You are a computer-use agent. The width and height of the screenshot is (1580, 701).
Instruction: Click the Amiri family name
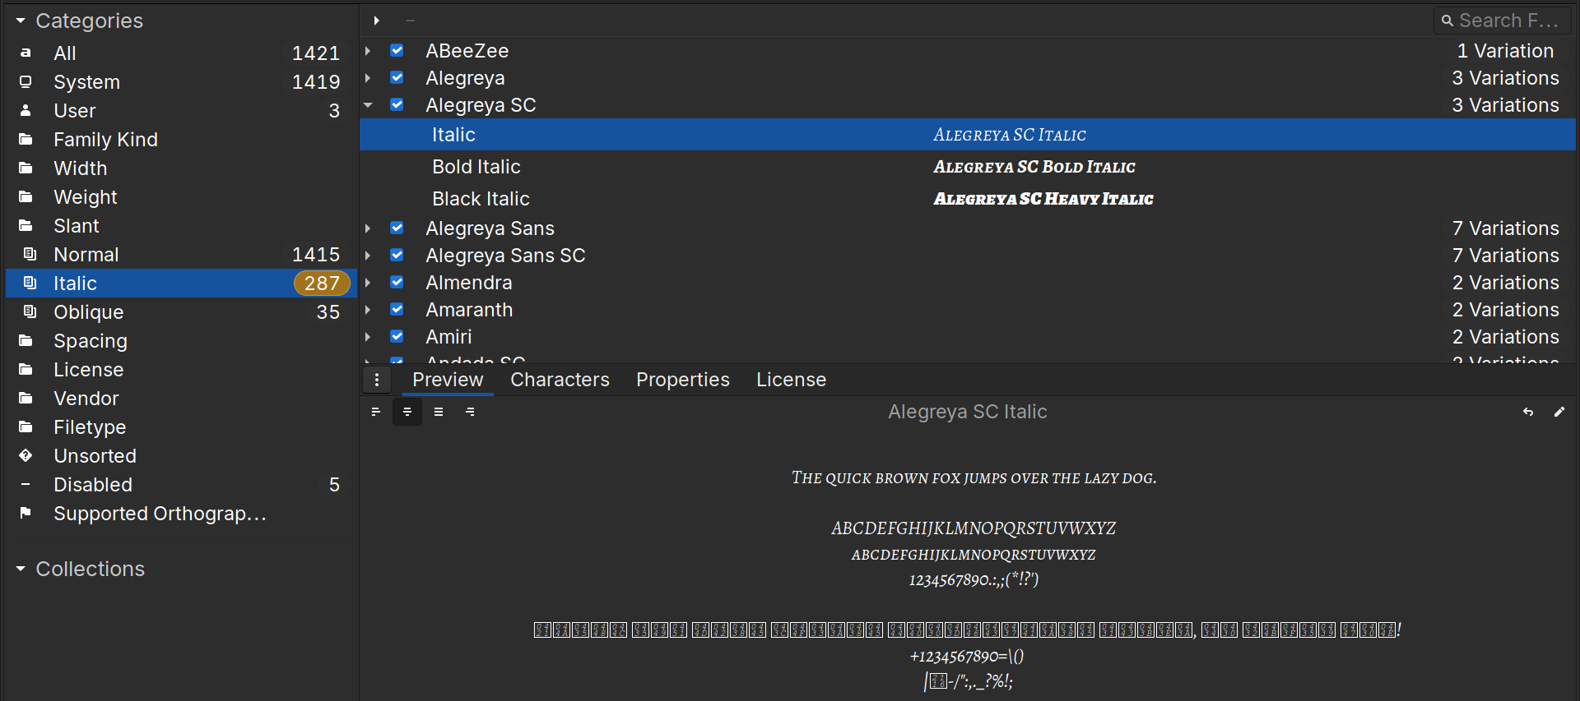[x=448, y=337]
